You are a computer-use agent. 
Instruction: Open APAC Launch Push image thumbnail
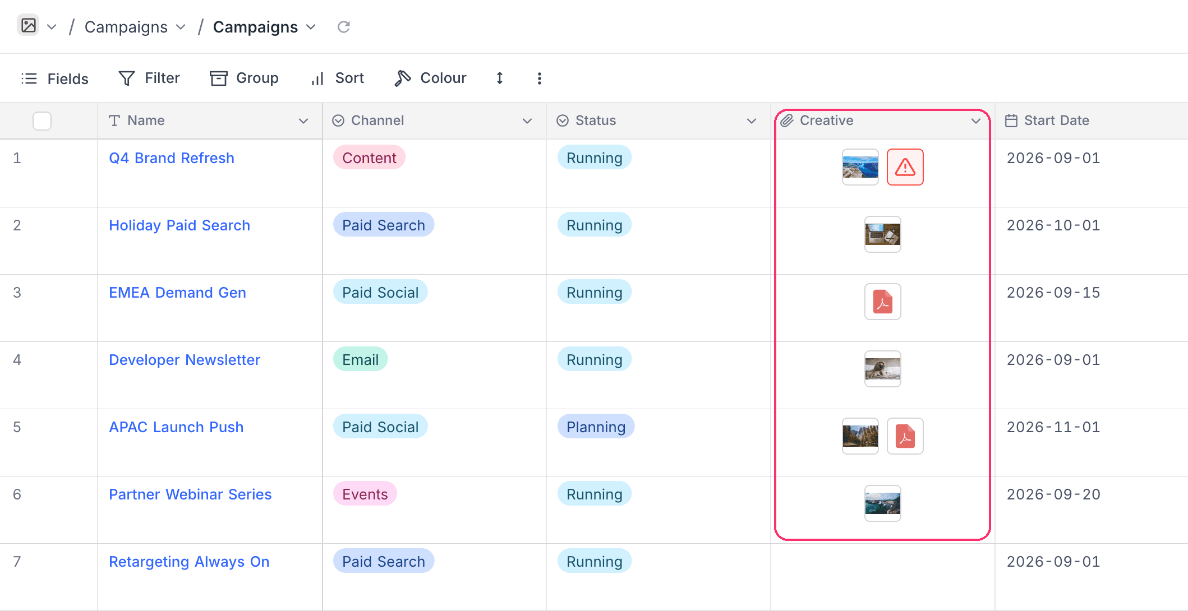[x=860, y=436]
